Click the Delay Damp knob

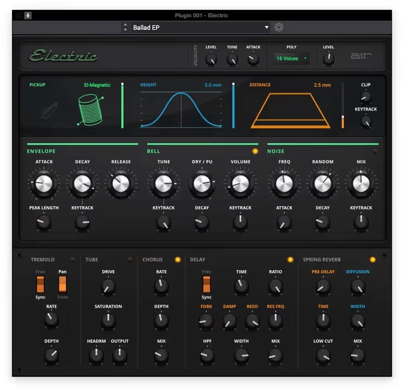(x=229, y=321)
